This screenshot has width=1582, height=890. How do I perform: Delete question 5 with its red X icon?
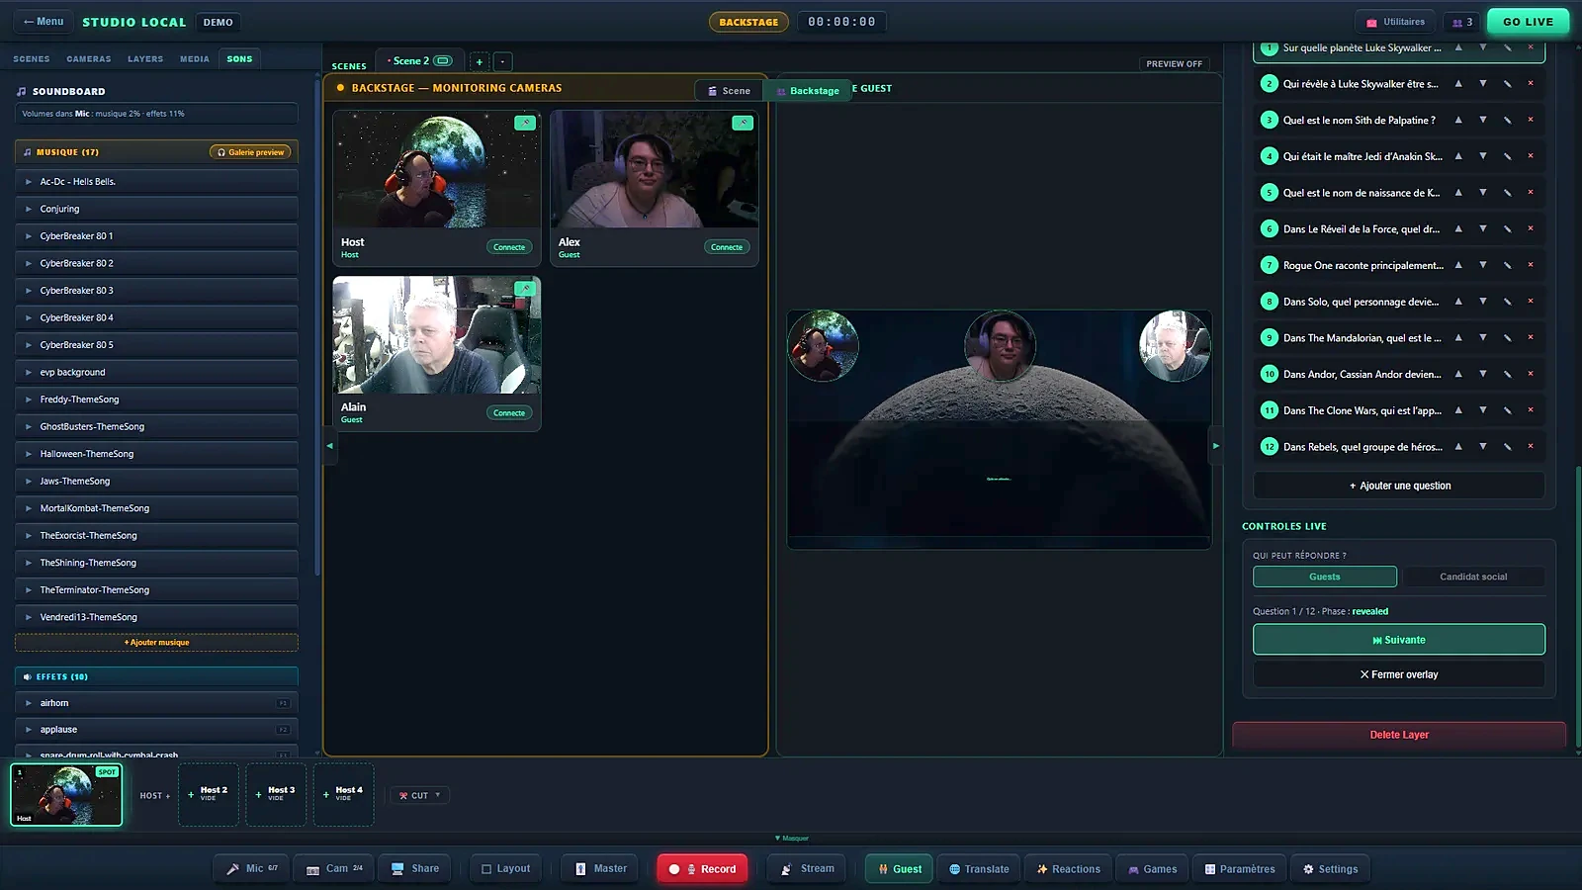(1531, 192)
